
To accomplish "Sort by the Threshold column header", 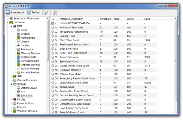I will [105, 19].
